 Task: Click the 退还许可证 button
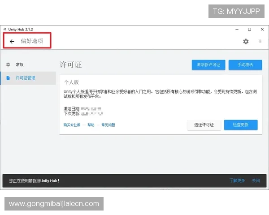coord(204,125)
